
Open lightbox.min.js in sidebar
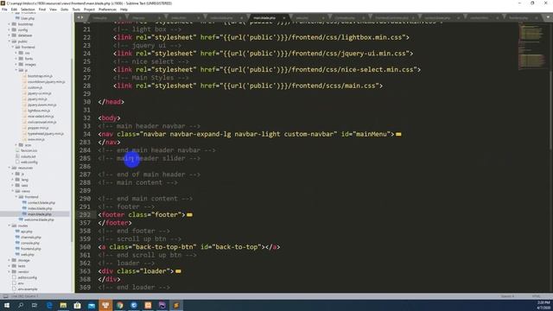(x=39, y=111)
